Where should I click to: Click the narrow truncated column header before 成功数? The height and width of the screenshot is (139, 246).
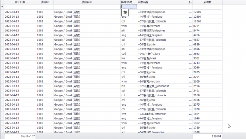click(190, 2)
